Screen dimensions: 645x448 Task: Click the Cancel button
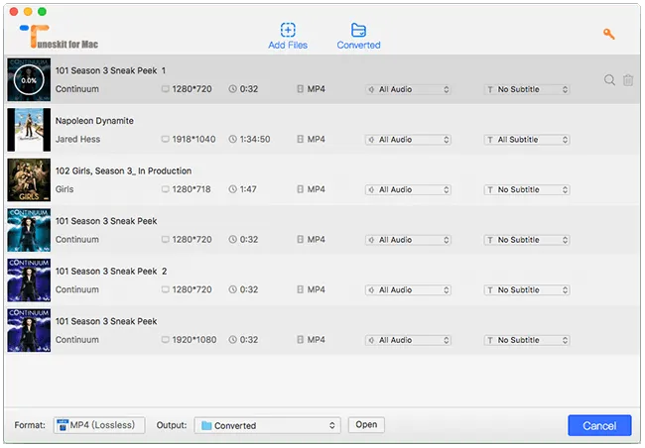pyautogui.click(x=599, y=425)
